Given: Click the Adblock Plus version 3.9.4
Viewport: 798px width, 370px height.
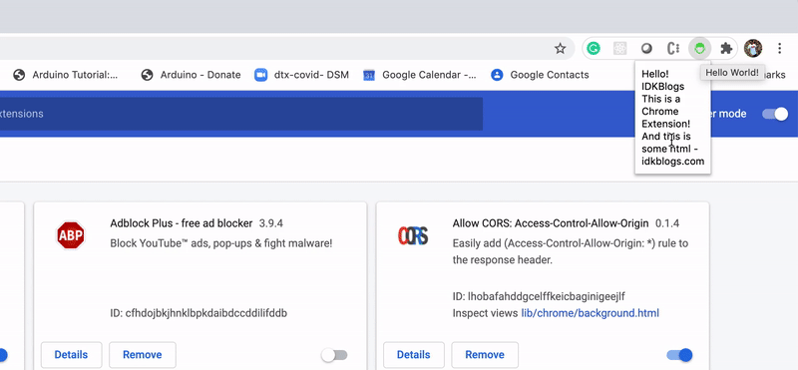Looking at the screenshot, I should point(270,223).
